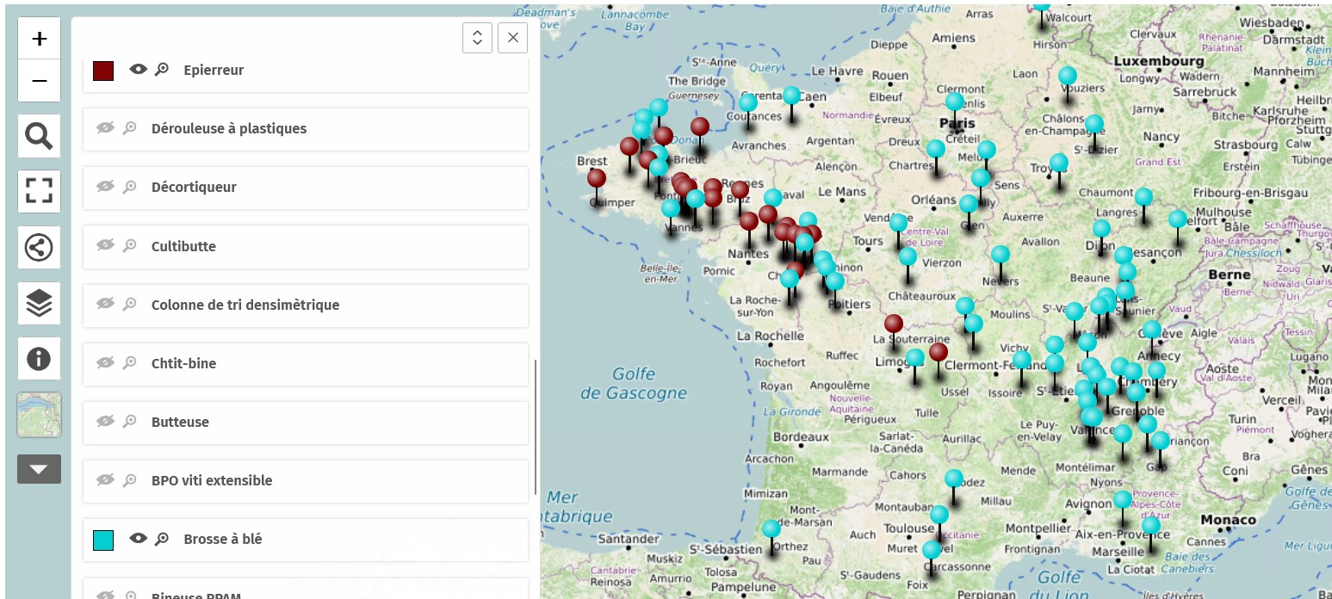This screenshot has height=599, width=1332.
Task: Show the Cultibutte layer
Action: click(x=105, y=246)
